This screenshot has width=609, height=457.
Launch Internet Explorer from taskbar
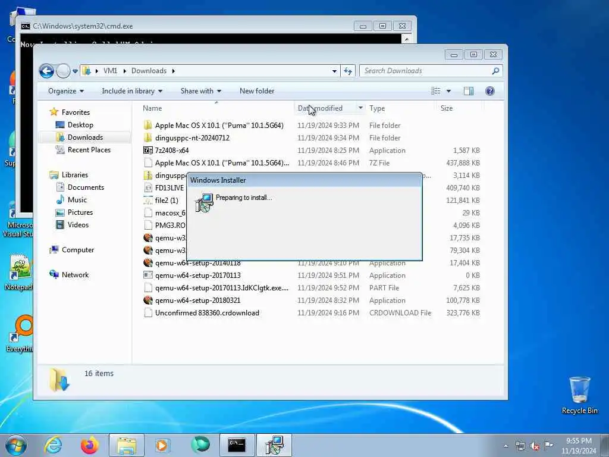click(x=53, y=445)
